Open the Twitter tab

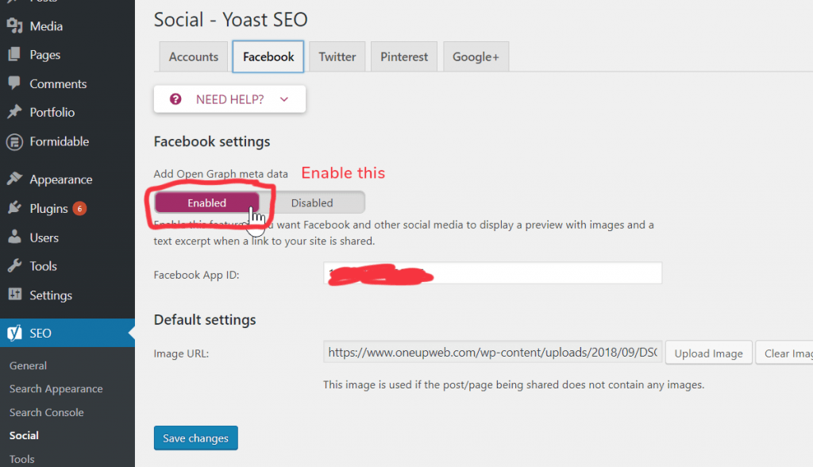(x=337, y=56)
